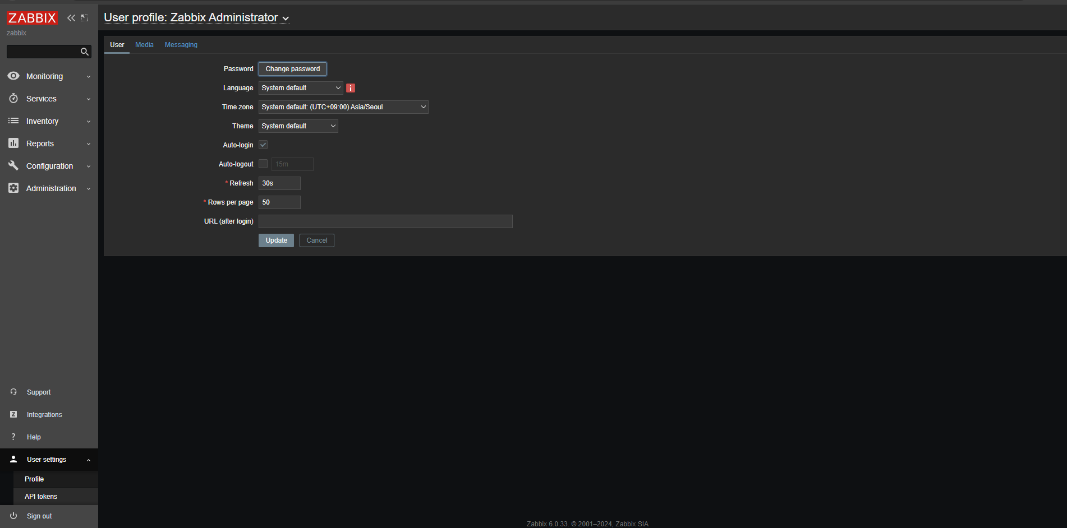Image resolution: width=1067 pixels, height=528 pixels.
Task: Collapse the sidebar with double-arrow icon
Action: (x=71, y=18)
